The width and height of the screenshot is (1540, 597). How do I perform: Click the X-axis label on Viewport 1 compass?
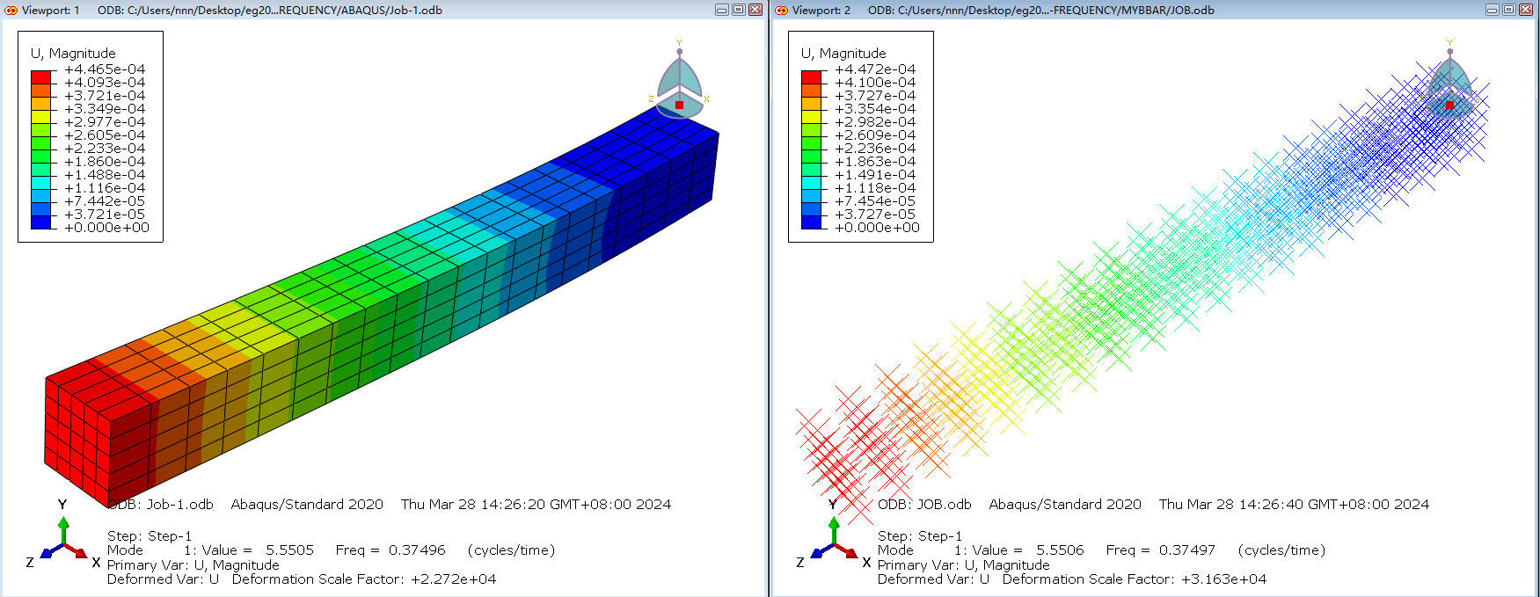706,99
